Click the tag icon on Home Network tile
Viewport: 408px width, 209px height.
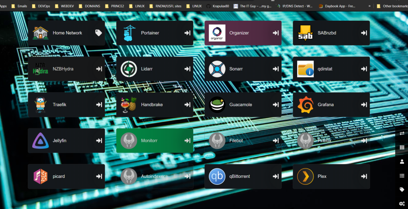point(98,33)
